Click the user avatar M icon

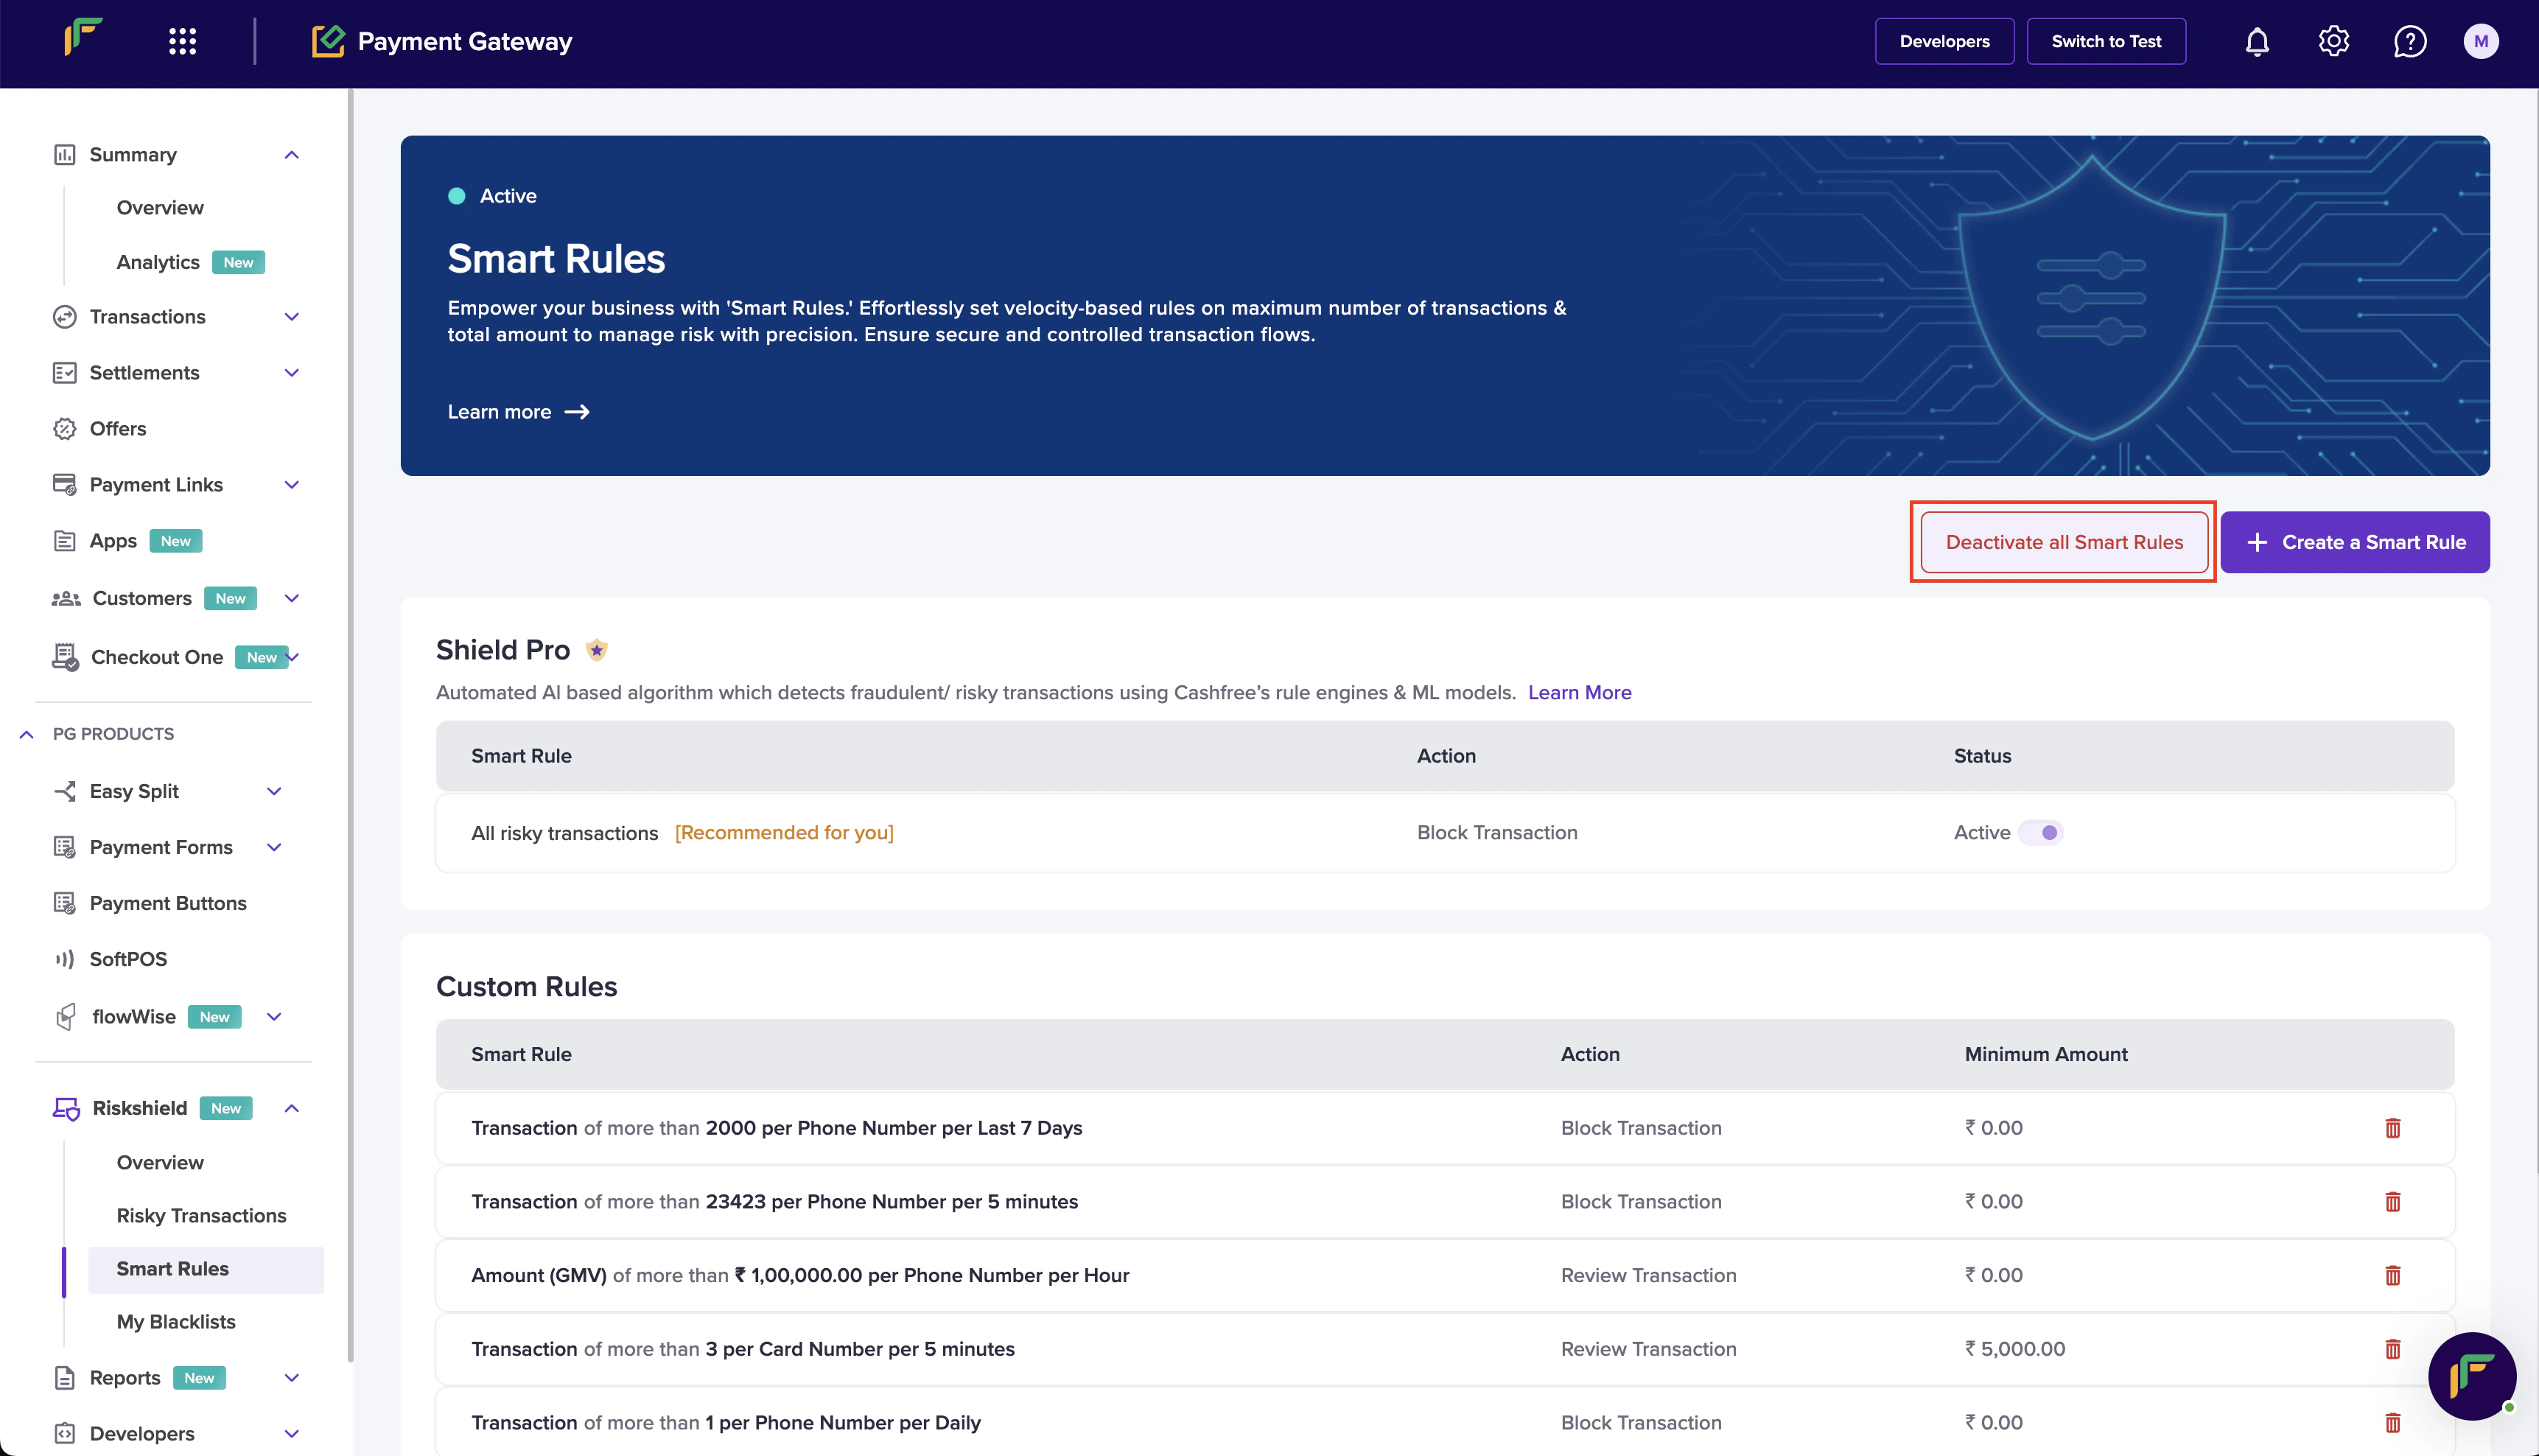click(2480, 42)
